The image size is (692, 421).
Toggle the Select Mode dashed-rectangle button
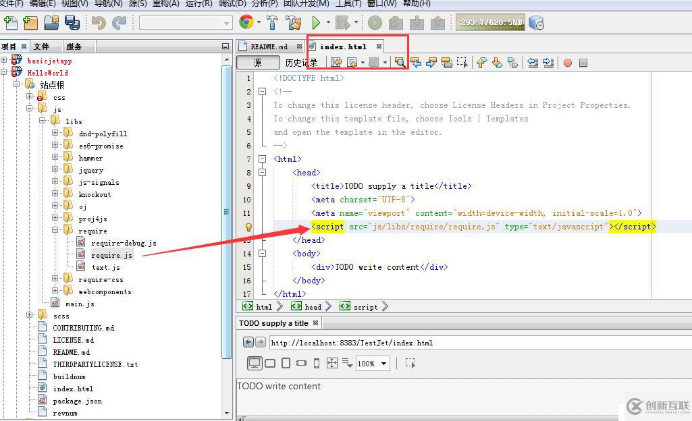[x=410, y=363]
